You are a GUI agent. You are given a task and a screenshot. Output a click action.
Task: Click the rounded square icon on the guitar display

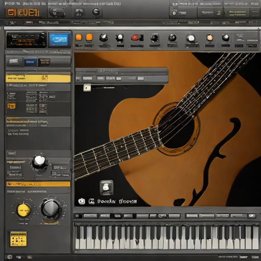tap(107, 188)
